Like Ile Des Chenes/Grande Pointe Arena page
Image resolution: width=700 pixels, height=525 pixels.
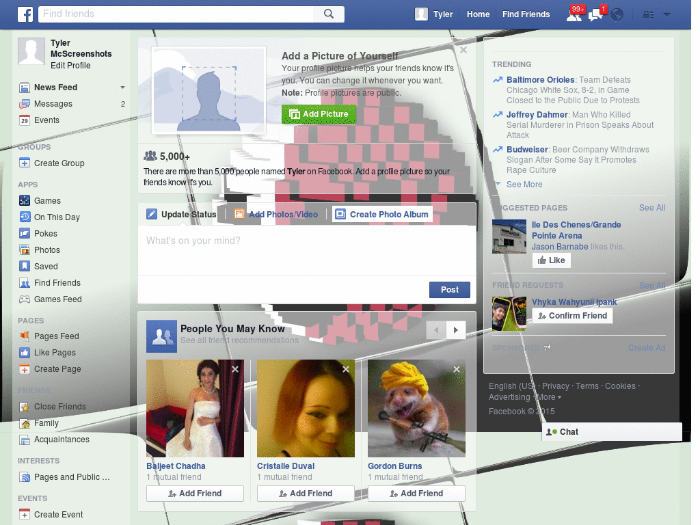point(552,260)
